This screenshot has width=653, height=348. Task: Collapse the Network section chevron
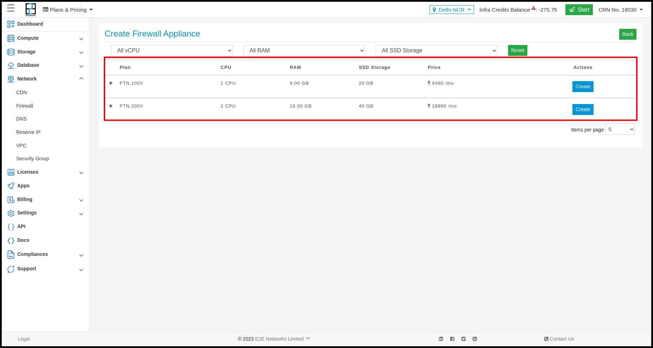tap(81, 79)
